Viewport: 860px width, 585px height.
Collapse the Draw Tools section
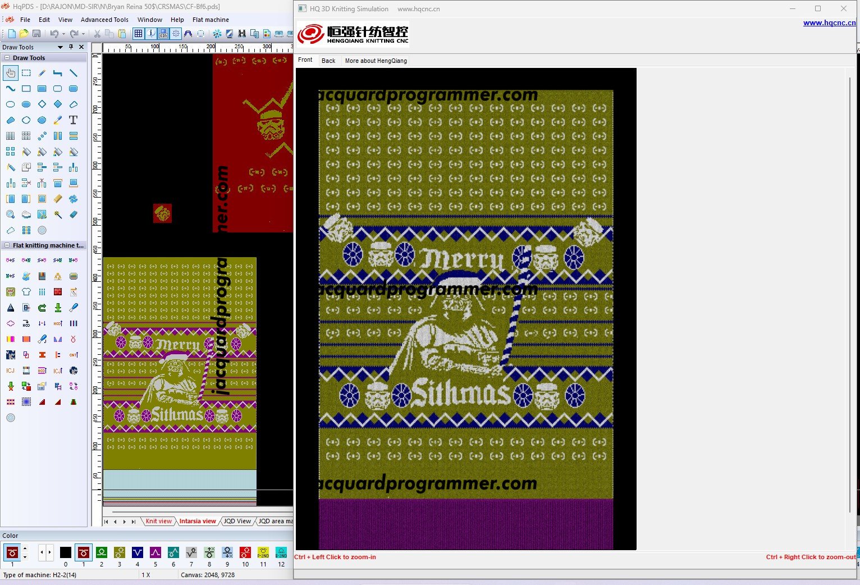[x=7, y=58]
